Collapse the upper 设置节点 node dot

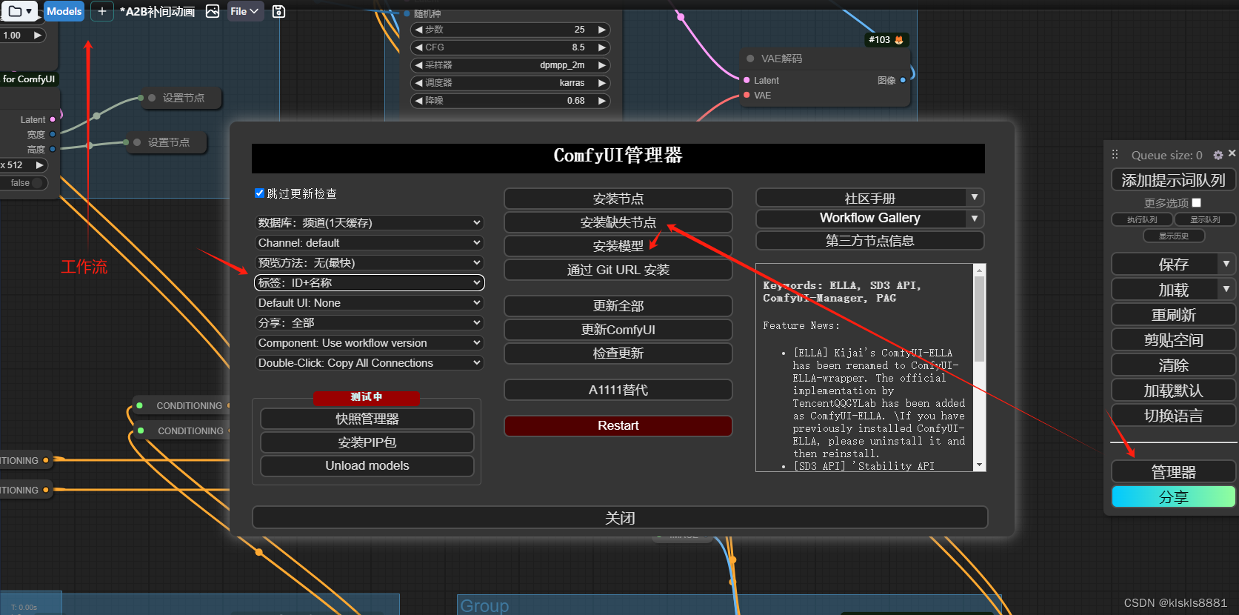152,98
